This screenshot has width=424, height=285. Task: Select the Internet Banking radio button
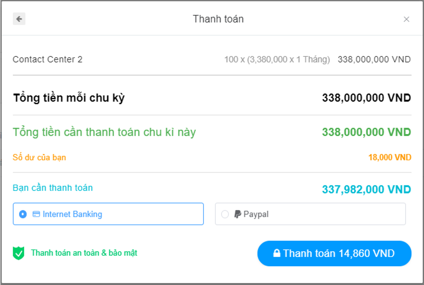click(23, 214)
